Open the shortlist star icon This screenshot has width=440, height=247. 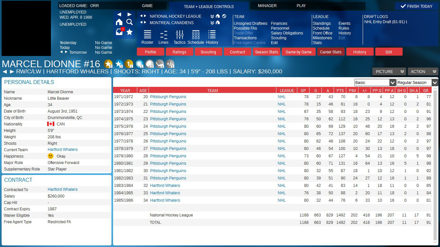pyautogui.click(x=129, y=32)
